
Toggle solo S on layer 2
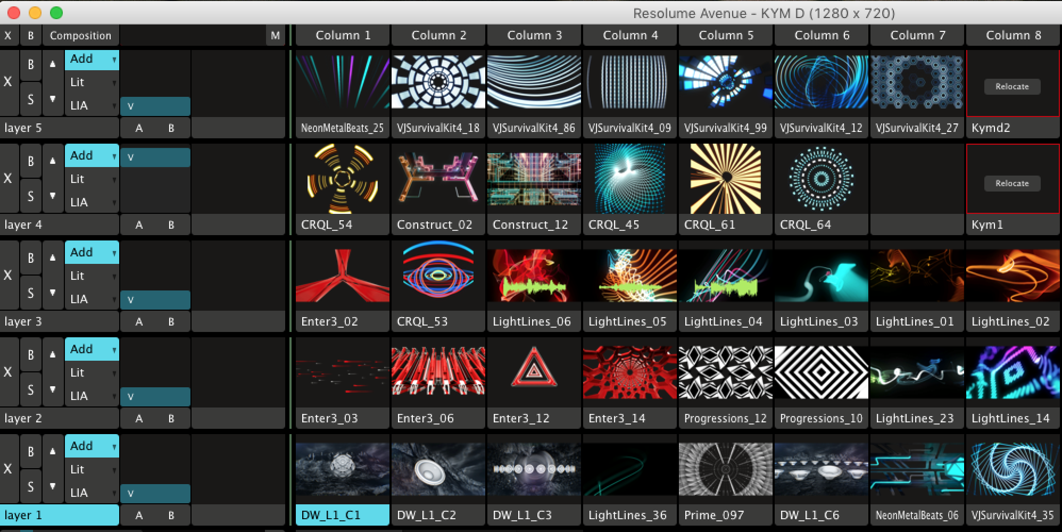pos(31,390)
